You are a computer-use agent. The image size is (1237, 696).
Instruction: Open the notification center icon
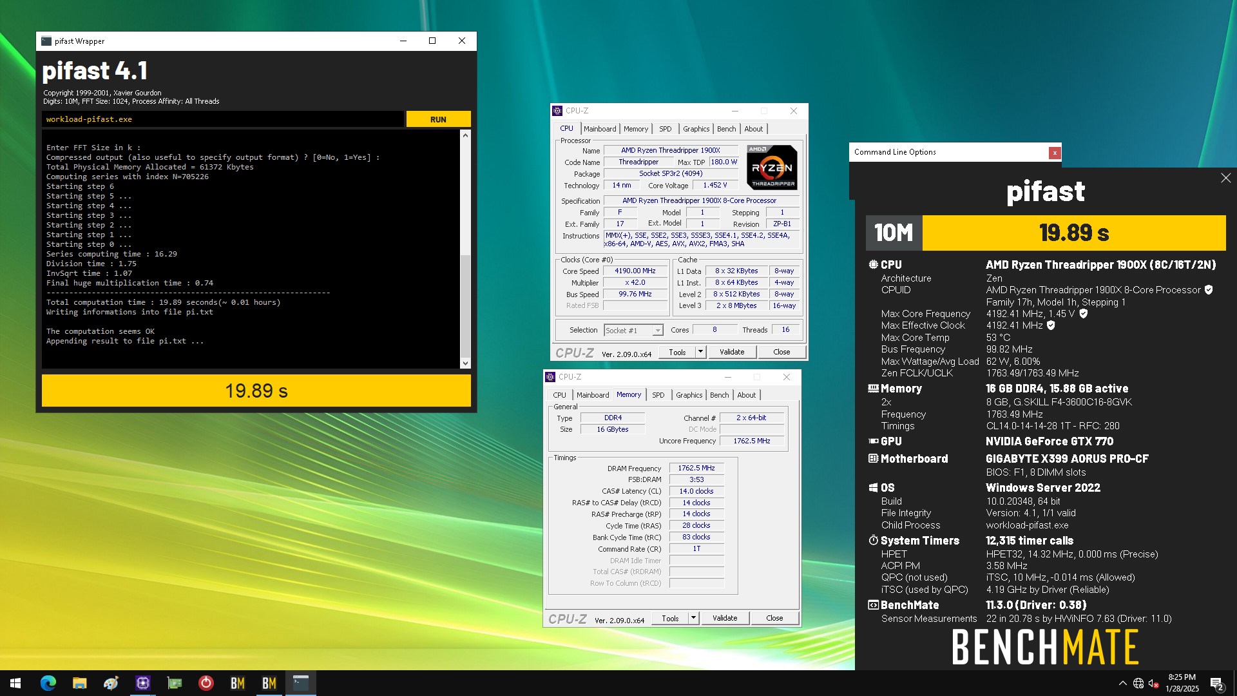pyautogui.click(x=1217, y=683)
